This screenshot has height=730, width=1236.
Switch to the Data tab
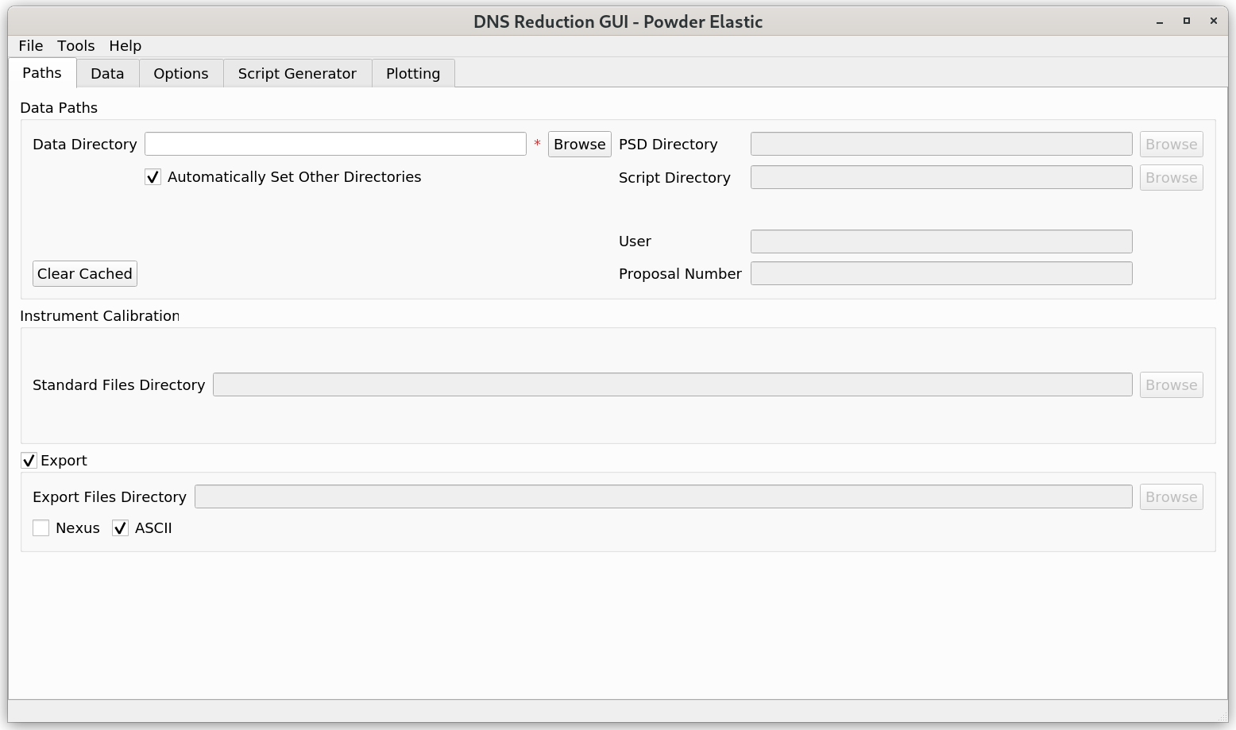tap(107, 74)
